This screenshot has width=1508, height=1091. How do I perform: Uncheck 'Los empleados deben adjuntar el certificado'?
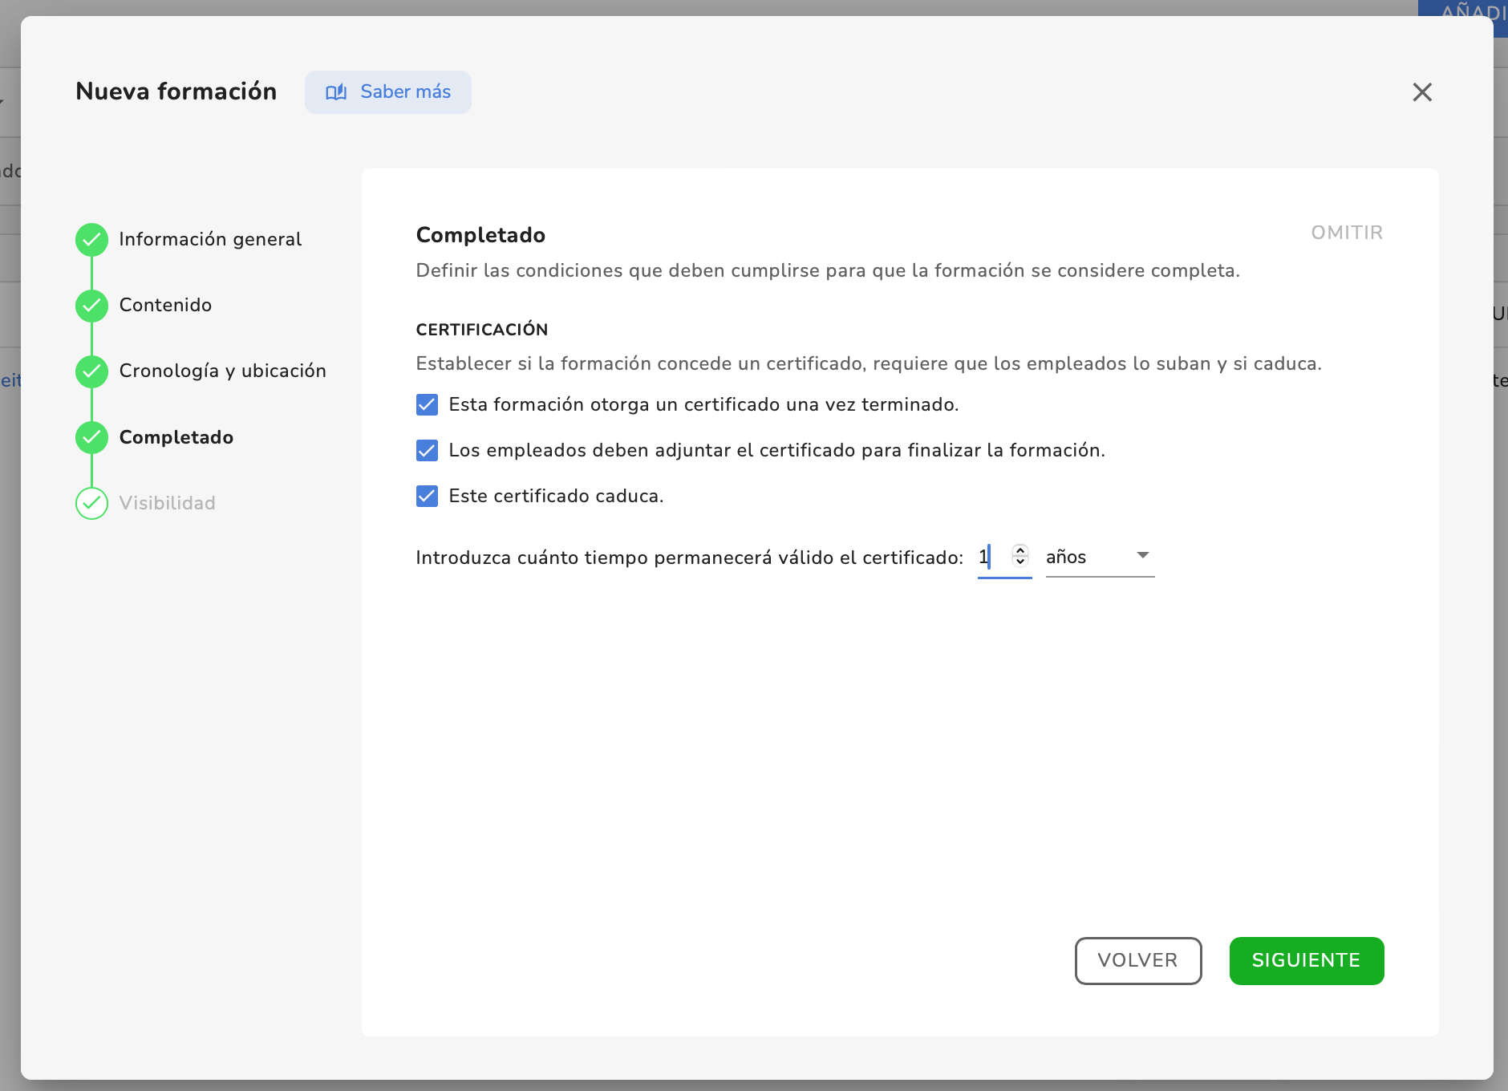click(427, 450)
